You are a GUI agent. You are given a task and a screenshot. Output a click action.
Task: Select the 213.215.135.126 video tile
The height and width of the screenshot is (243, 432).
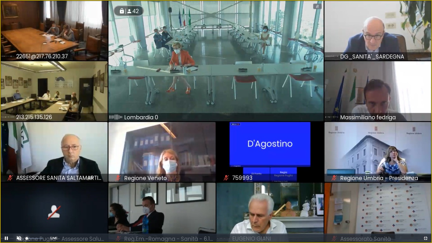click(54, 91)
